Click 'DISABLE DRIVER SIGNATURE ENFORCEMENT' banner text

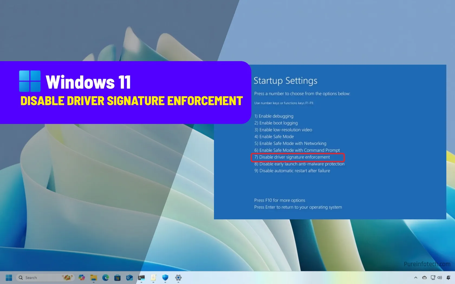[x=132, y=101]
